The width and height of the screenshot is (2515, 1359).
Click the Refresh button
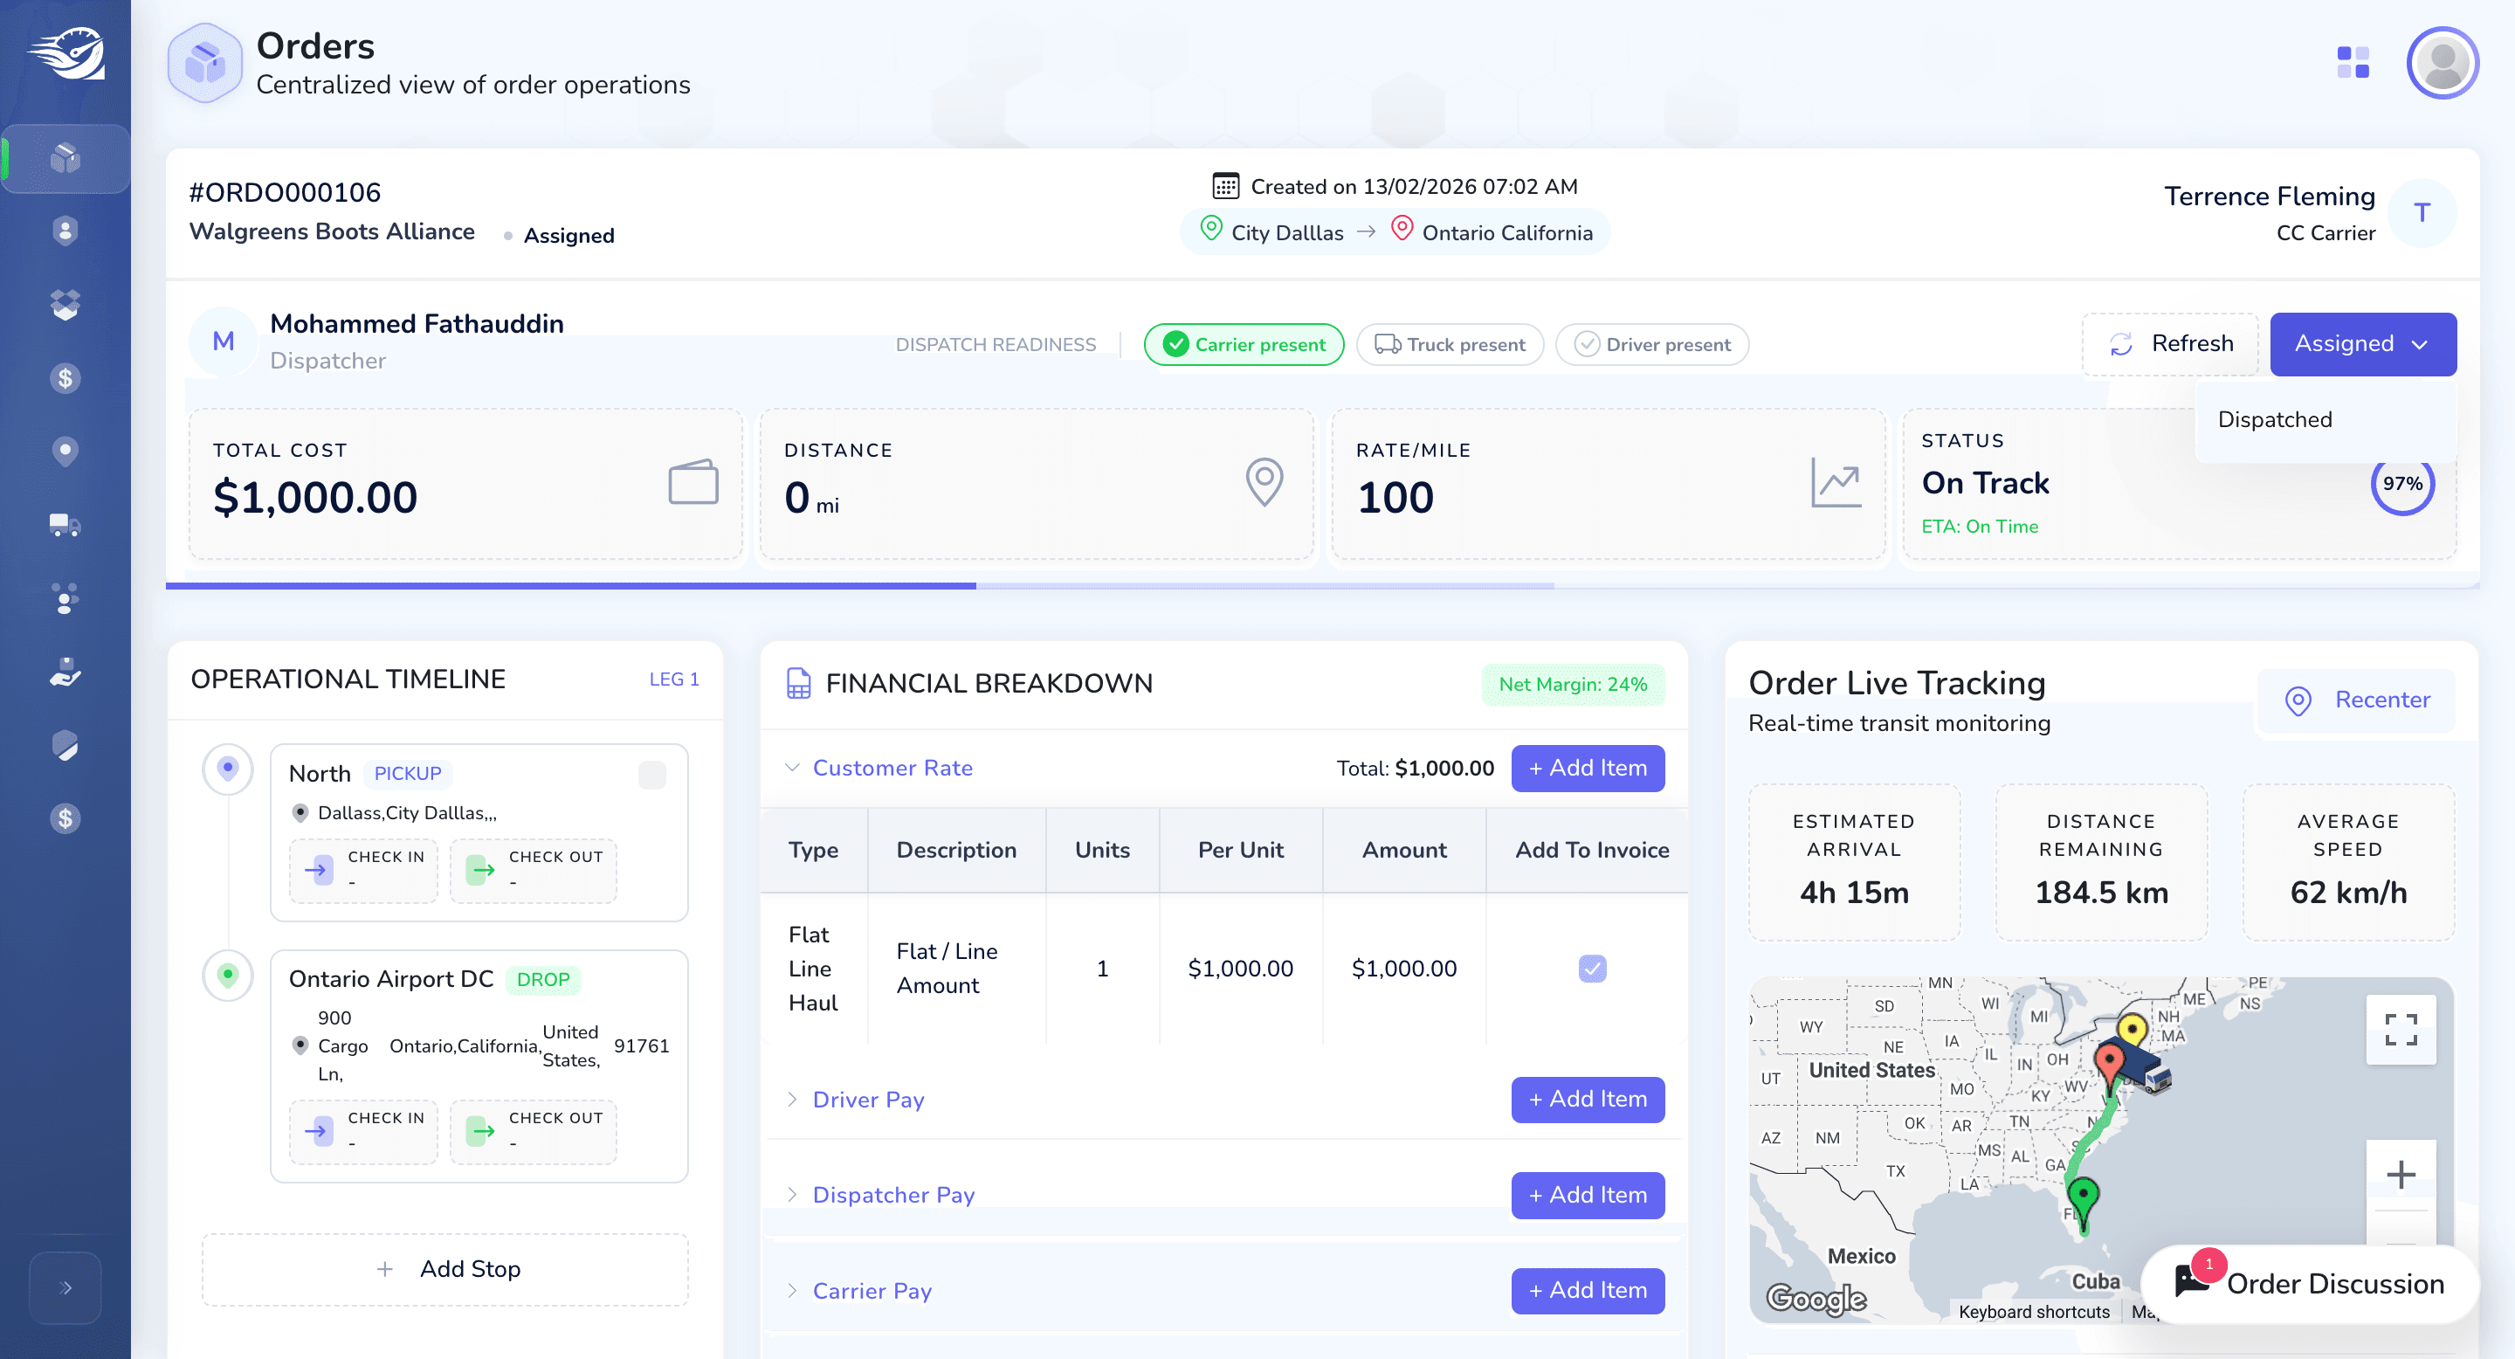2170,343
